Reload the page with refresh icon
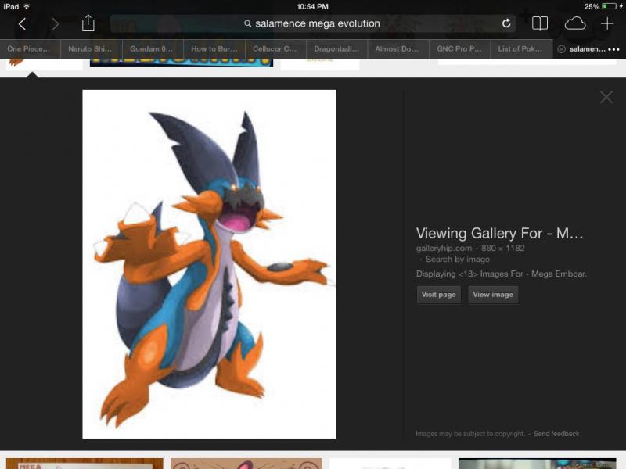The height and width of the screenshot is (469, 626). 506,23
